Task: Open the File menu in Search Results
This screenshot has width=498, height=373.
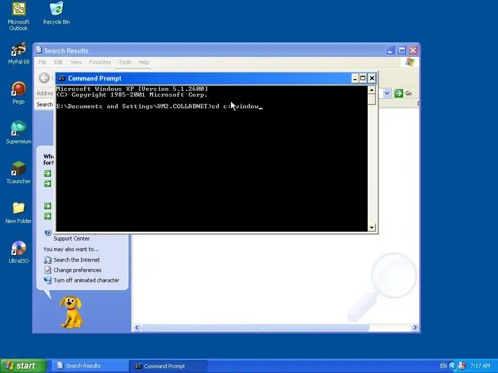Action: pos(42,62)
